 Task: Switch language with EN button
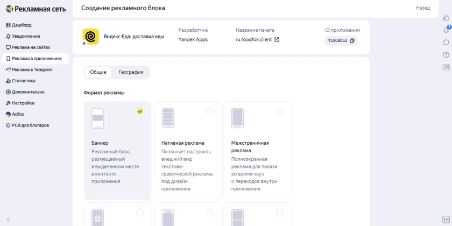(x=446, y=220)
